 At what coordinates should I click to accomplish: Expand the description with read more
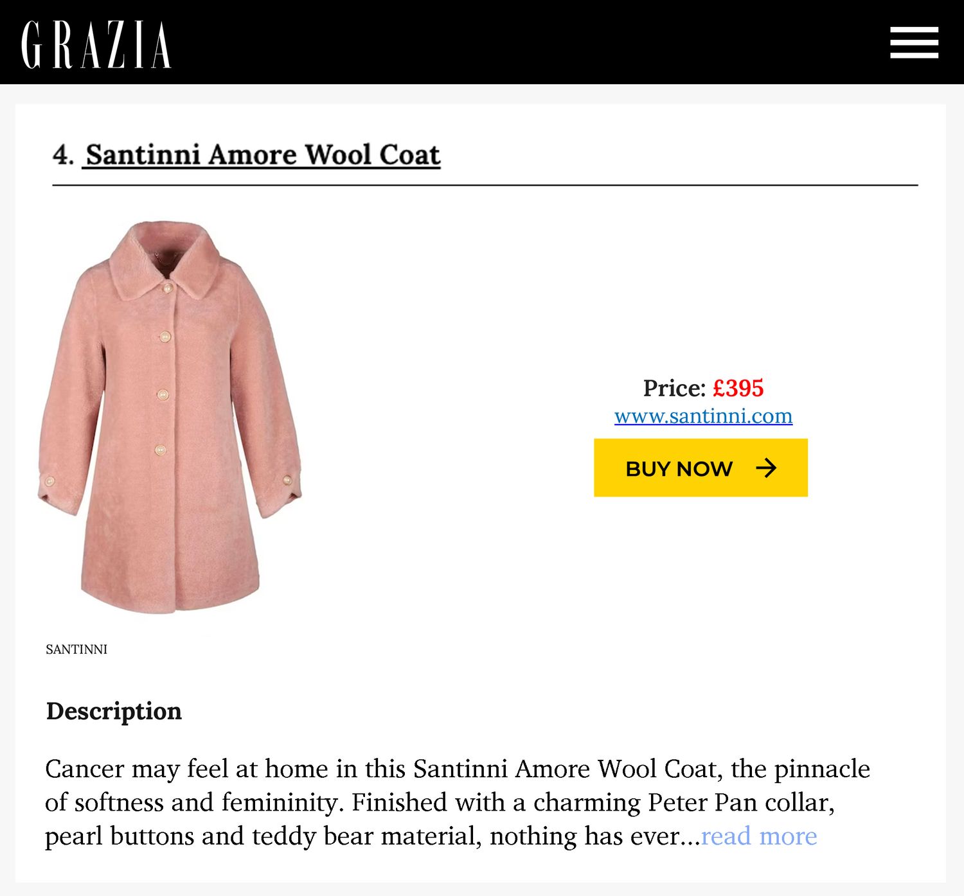tap(759, 836)
